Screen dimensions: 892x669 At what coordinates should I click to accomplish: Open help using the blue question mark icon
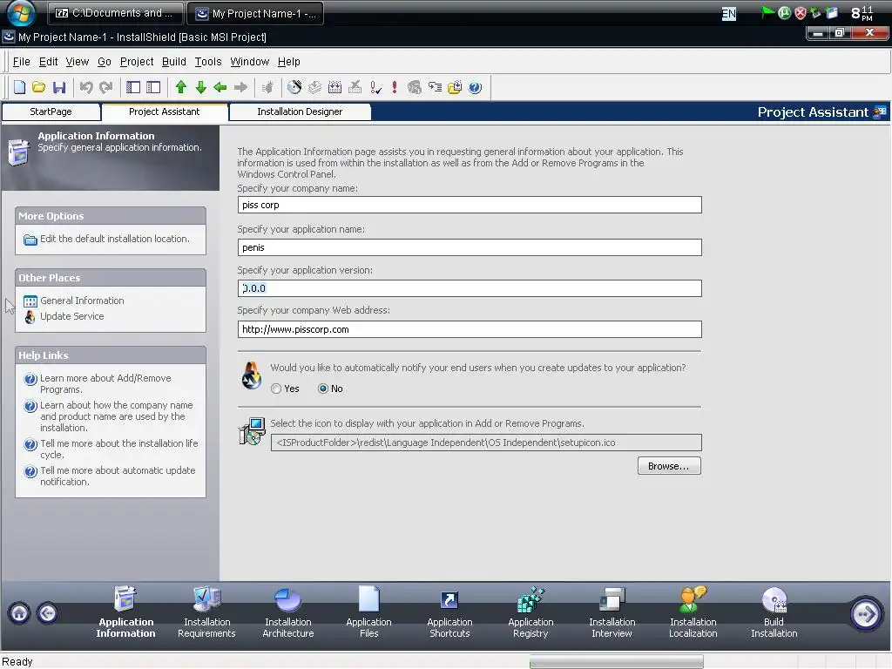point(475,87)
